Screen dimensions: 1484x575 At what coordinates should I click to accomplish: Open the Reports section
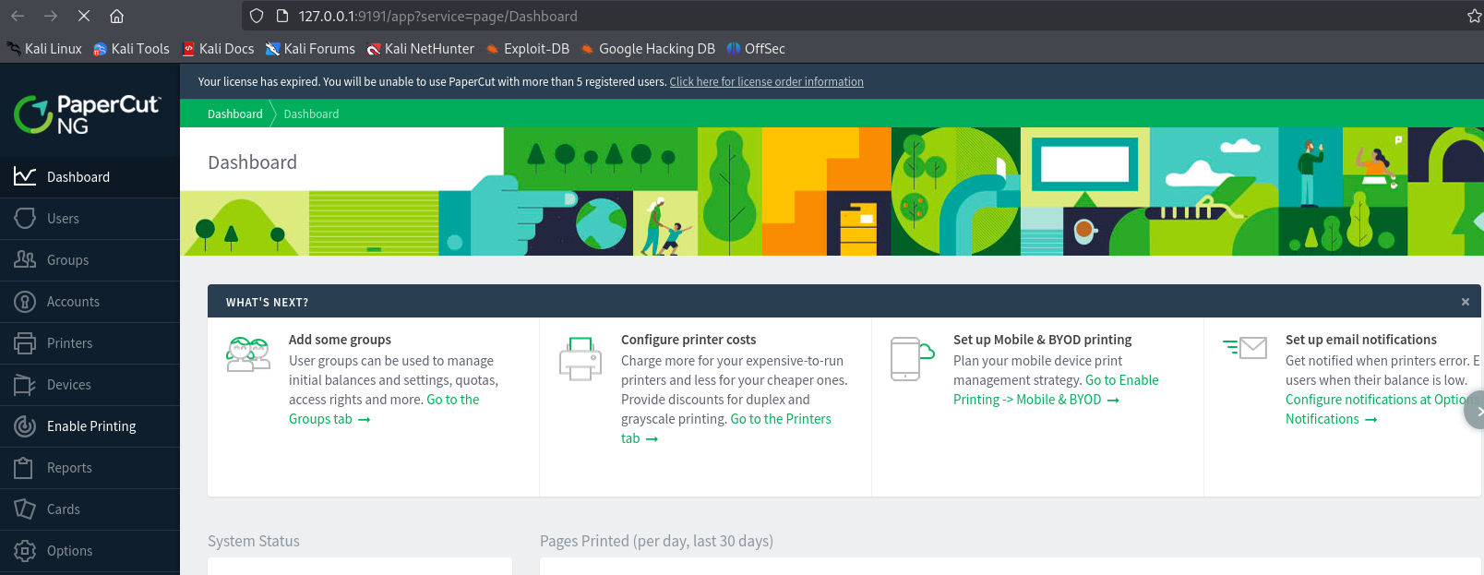point(90,467)
